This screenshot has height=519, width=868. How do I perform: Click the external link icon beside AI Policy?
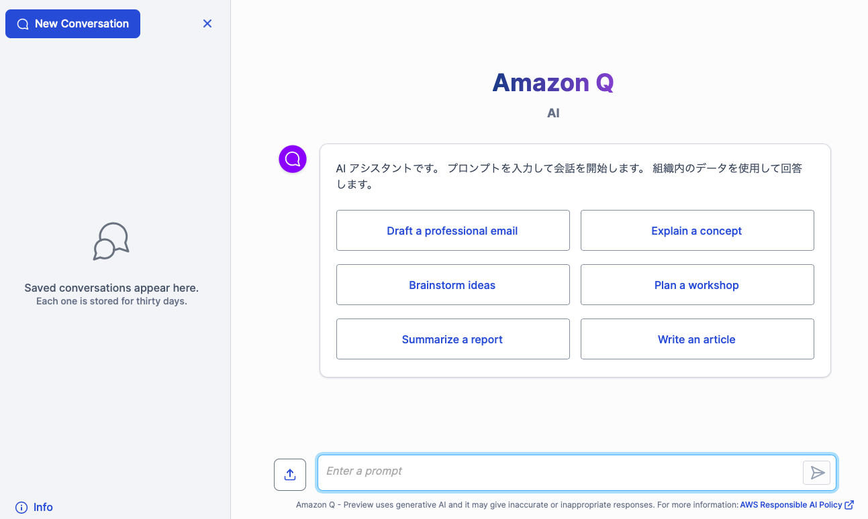click(849, 504)
